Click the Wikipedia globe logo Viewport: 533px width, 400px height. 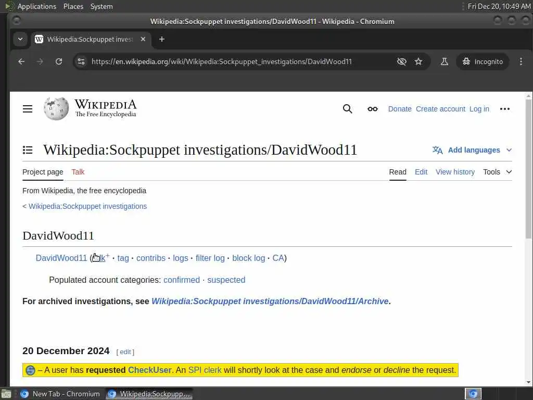pyautogui.click(x=56, y=109)
